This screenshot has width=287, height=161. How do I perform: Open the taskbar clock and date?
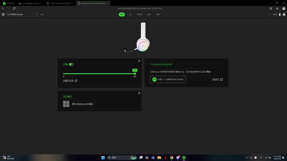coord(277,158)
